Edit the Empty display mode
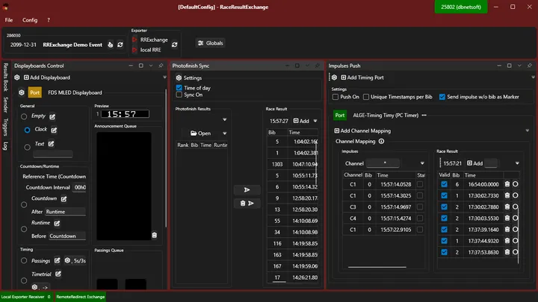Image resolution: width=538 pixels, height=302 pixels. [52, 117]
